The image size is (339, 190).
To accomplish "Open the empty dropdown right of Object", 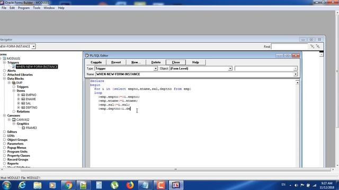I will pyautogui.click(x=296, y=69).
